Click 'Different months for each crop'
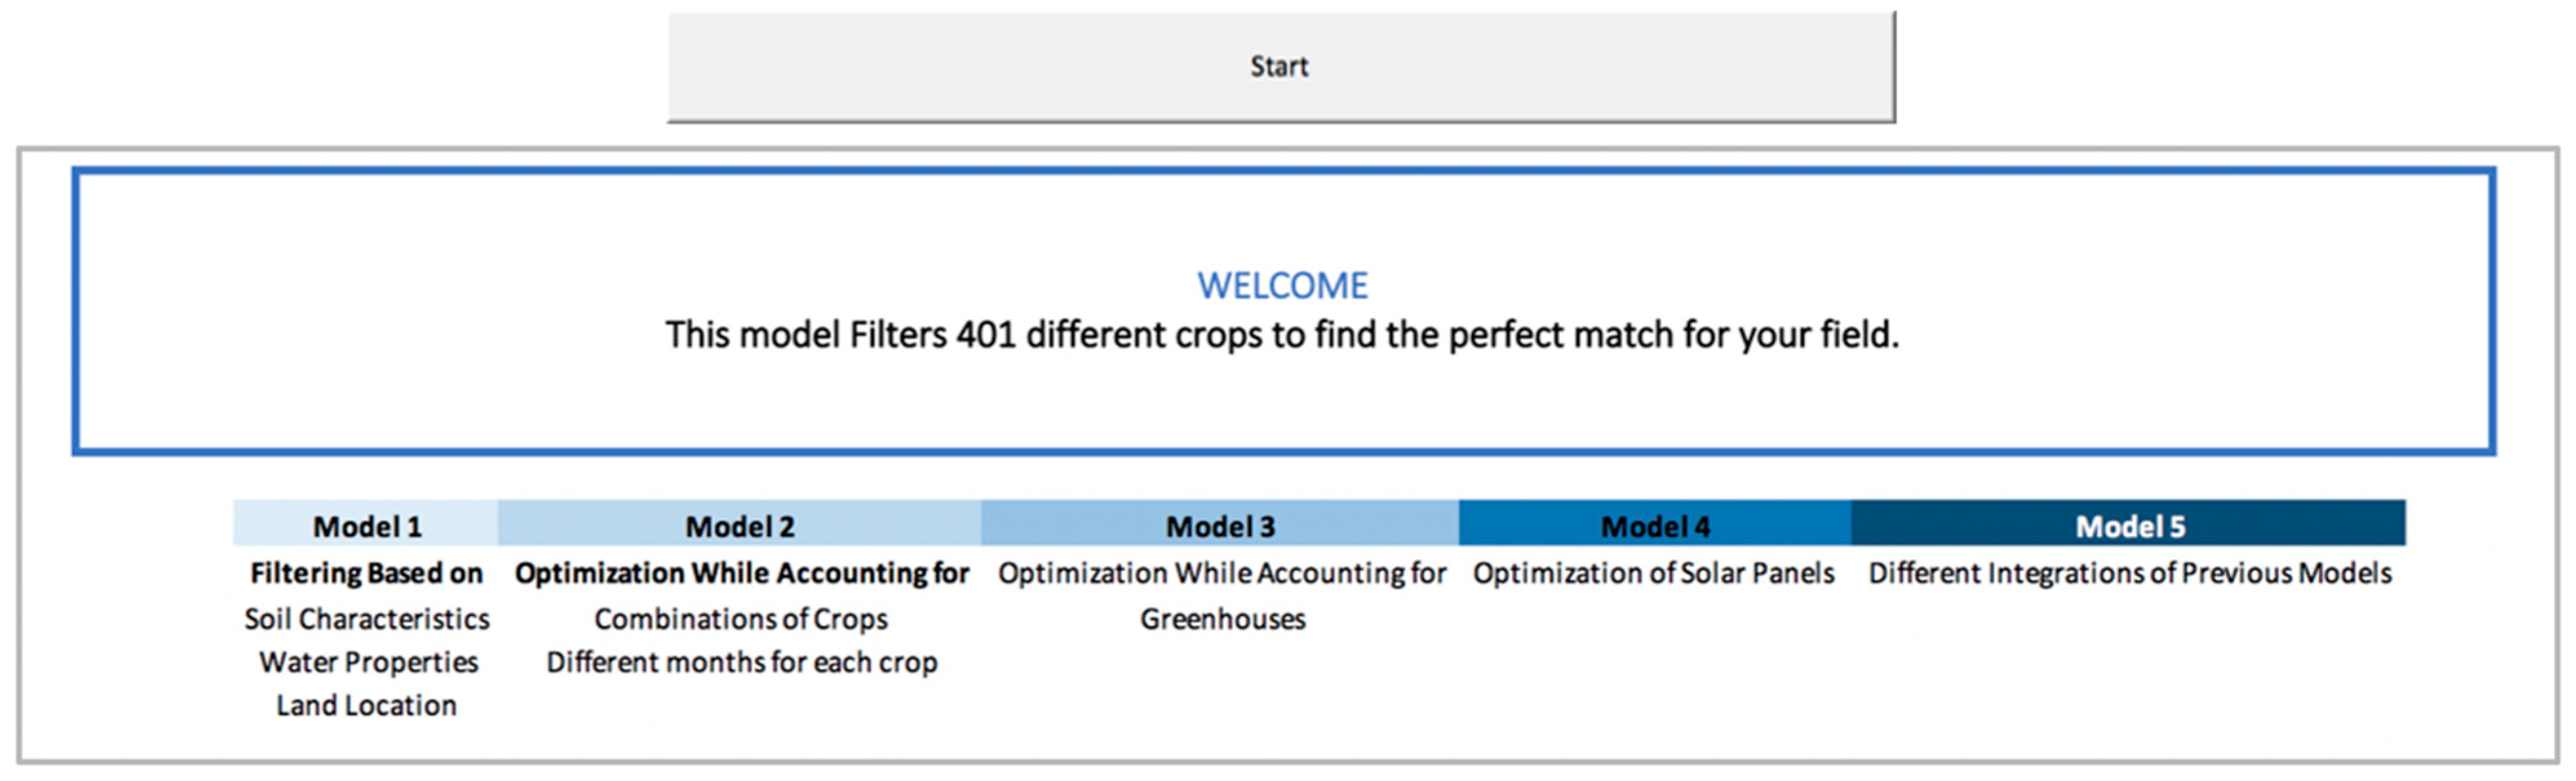 (741, 662)
